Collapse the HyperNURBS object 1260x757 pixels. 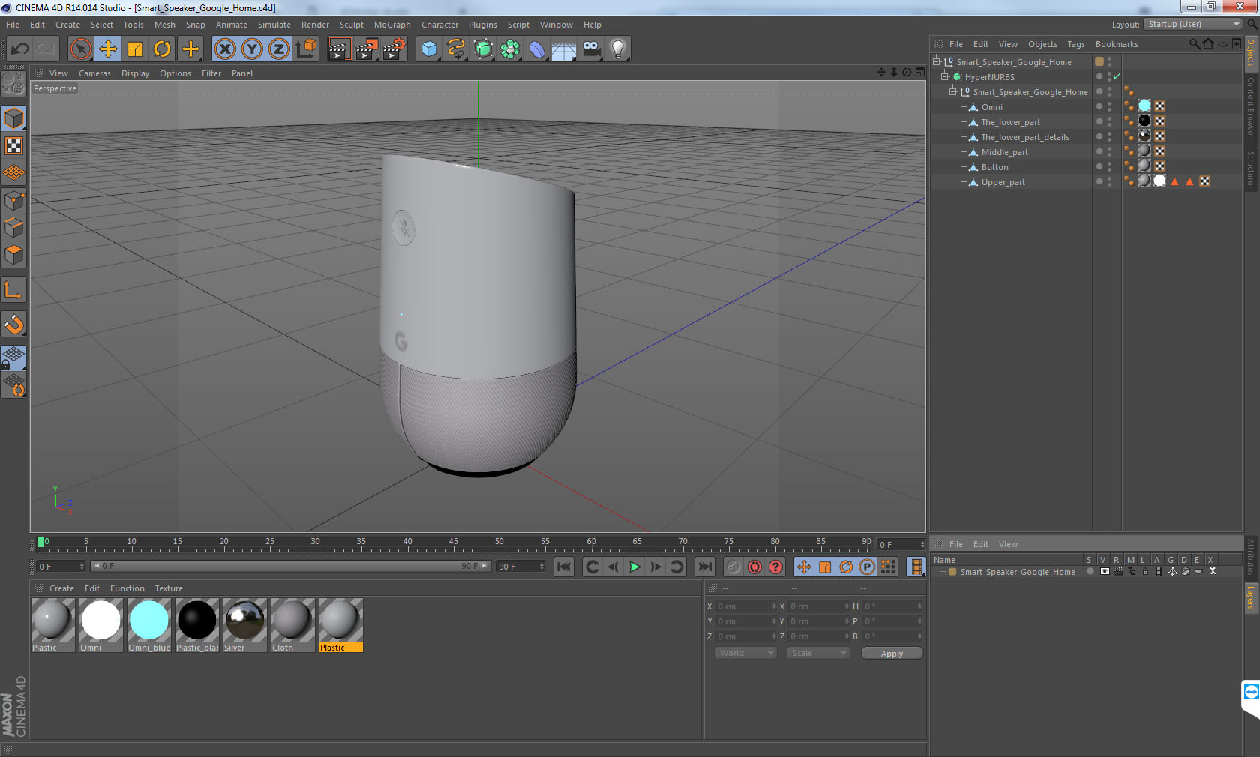945,77
